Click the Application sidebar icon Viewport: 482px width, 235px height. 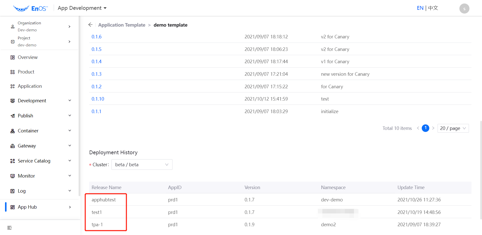13,86
